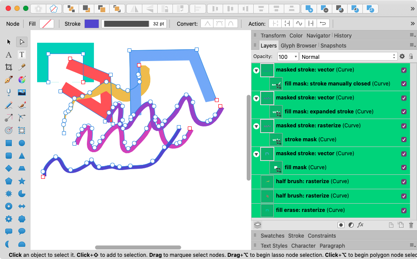Select the Vector Crop tool
The width and height of the screenshot is (417, 259).
tap(7, 67)
